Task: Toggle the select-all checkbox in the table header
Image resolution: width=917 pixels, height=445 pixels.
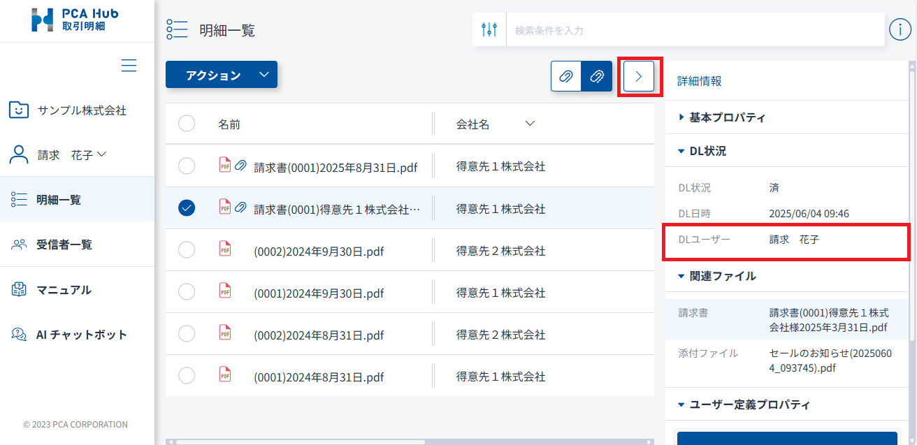Action: coord(187,124)
